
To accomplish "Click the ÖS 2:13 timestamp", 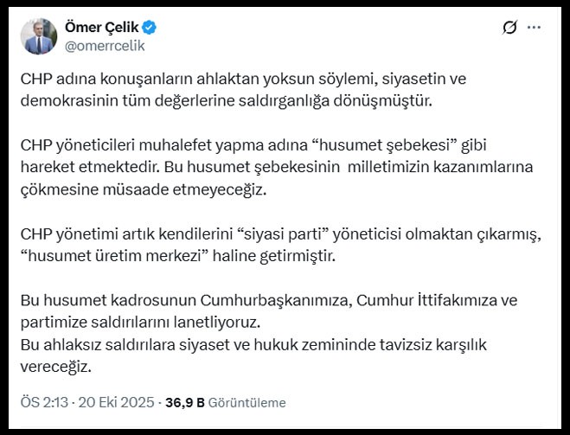I will [42, 402].
